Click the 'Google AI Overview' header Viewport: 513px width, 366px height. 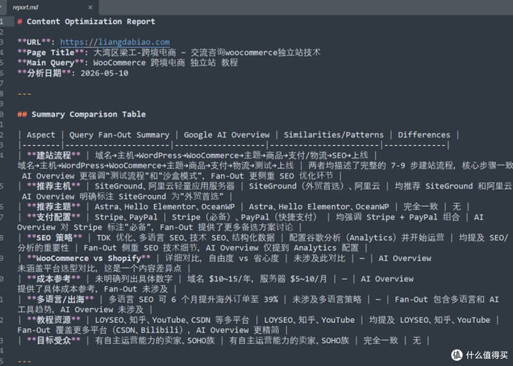(227, 135)
